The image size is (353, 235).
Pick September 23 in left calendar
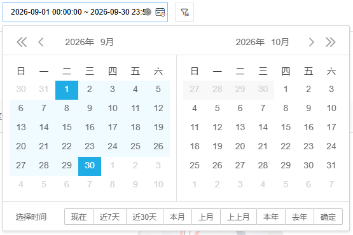coord(90,146)
